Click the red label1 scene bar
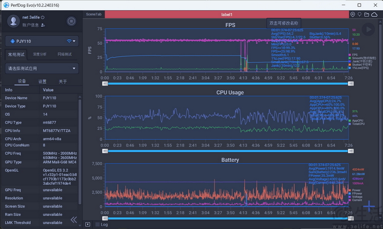383x229 pixels. (227, 14)
